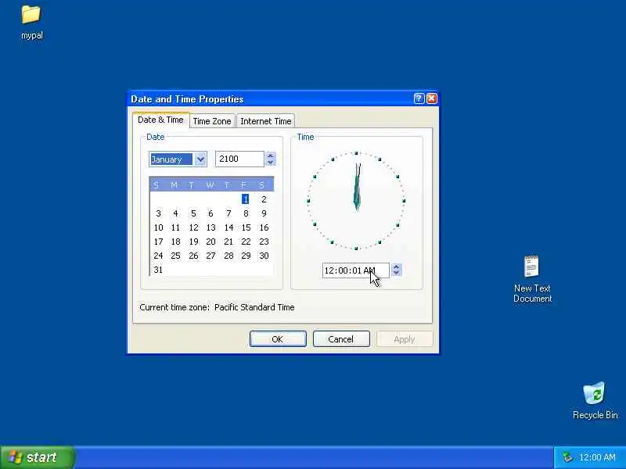Select day 12 in the calendar
Viewport: 626px width, 469px height.
click(193, 227)
